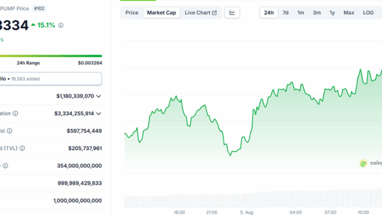
Task: Click the 354,000,000,000 supply value
Action: (79, 166)
